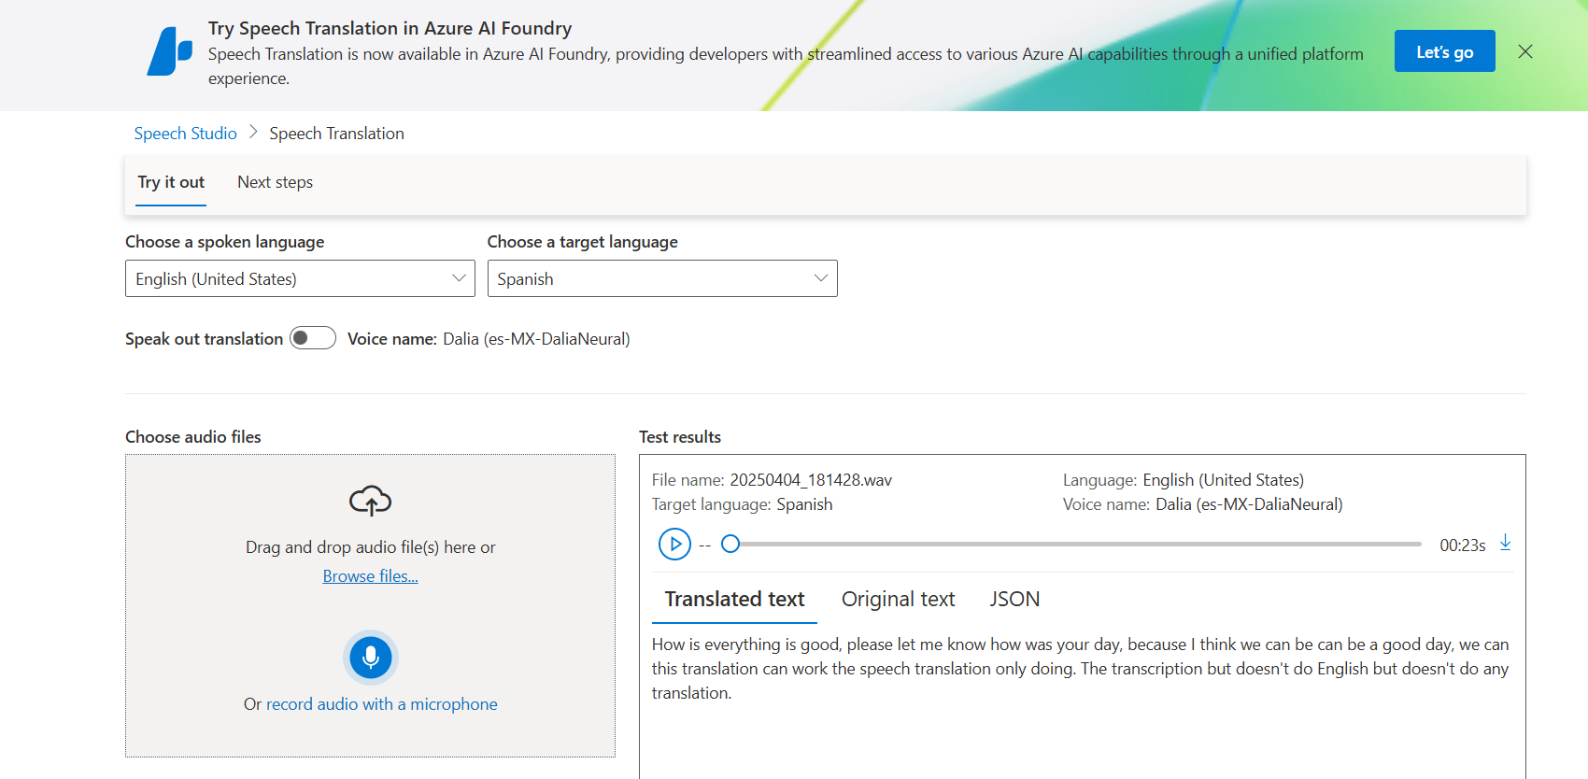
Task: Click the cloud upload icon
Action: [x=370, y=501]
